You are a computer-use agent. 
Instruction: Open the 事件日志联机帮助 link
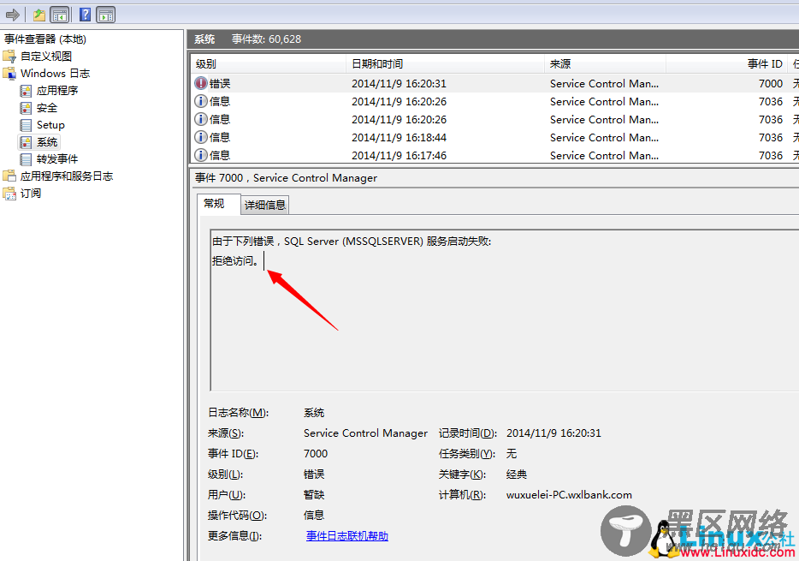[x=347, y=536]
